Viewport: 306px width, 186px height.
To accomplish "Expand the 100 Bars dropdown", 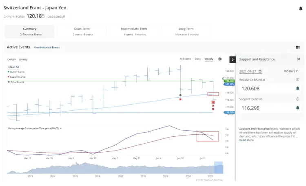I will (290, 71).
